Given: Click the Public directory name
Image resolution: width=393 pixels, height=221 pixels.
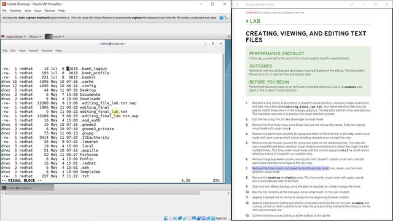Looking at the screenshot, I should [x=87, y=159].
